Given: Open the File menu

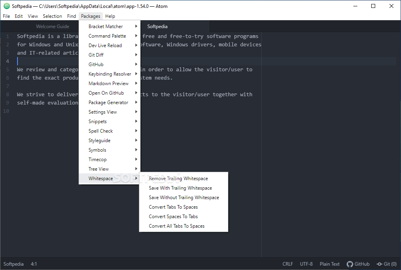Looking at the screenshot, I should pyautogui.click(x=6, y=16).
